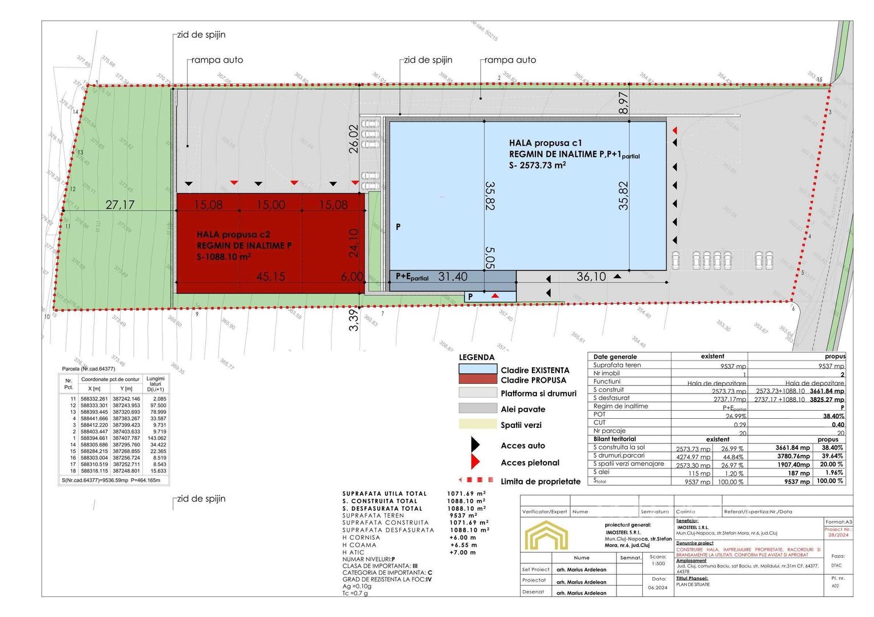Pick the Platforma si drumuri legend swatch
Viewport: 874px width, 617px height.
pos(478,392)
